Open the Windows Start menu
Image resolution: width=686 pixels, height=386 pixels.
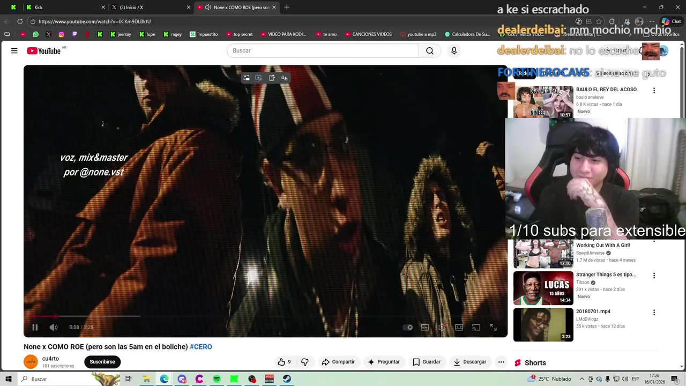[x=9, y=379]
